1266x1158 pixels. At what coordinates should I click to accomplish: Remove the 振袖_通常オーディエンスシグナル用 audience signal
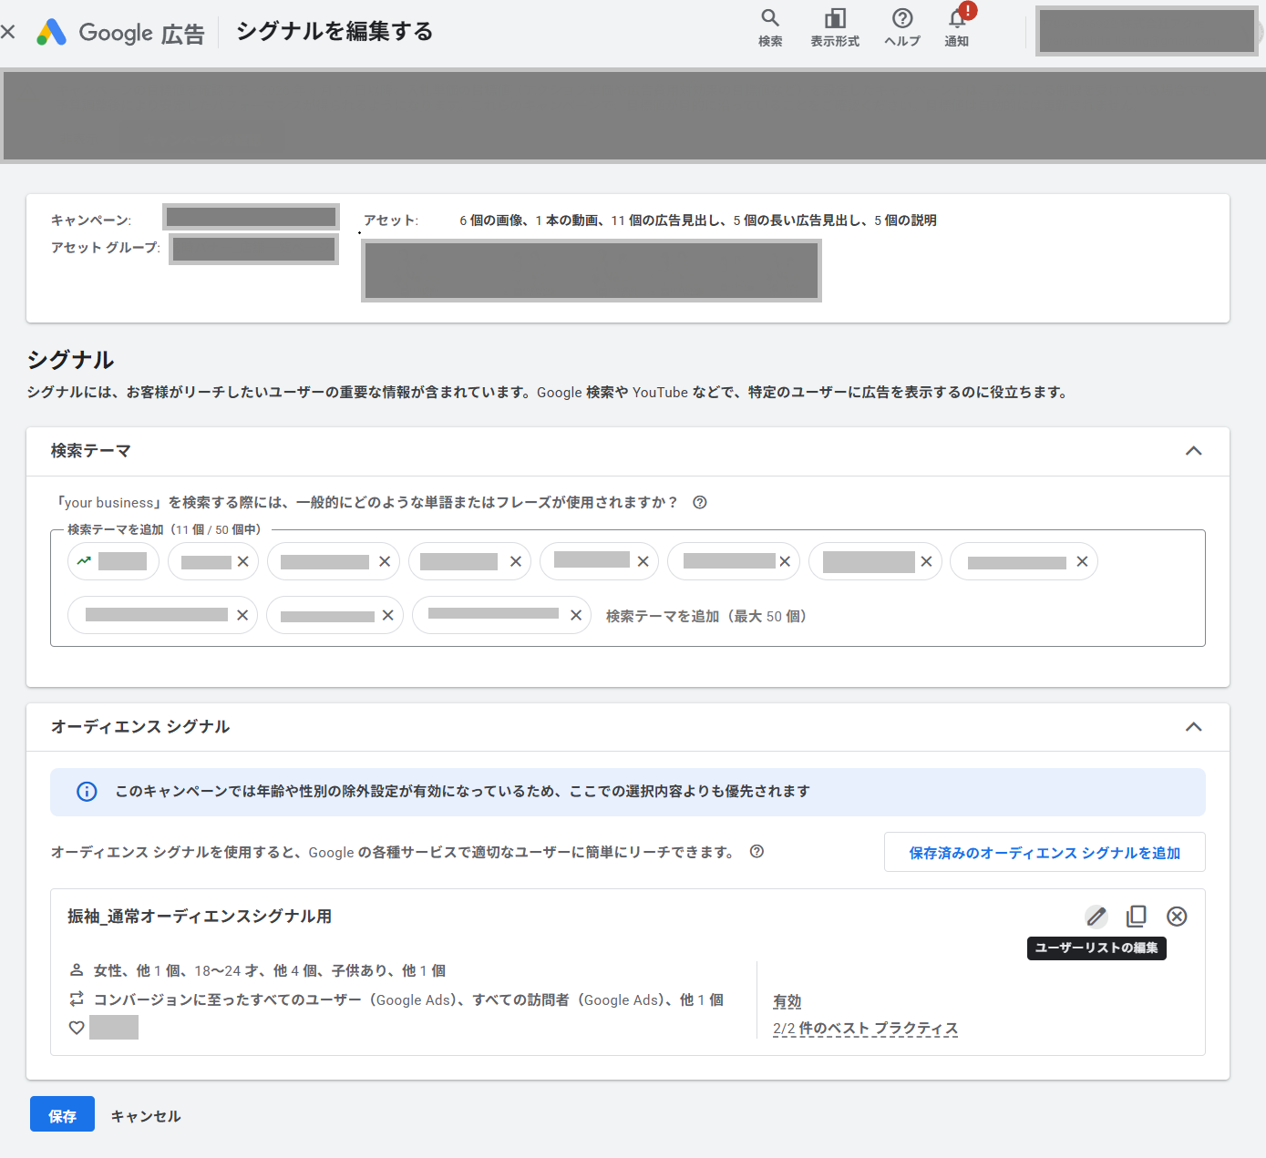(1177, 917)
